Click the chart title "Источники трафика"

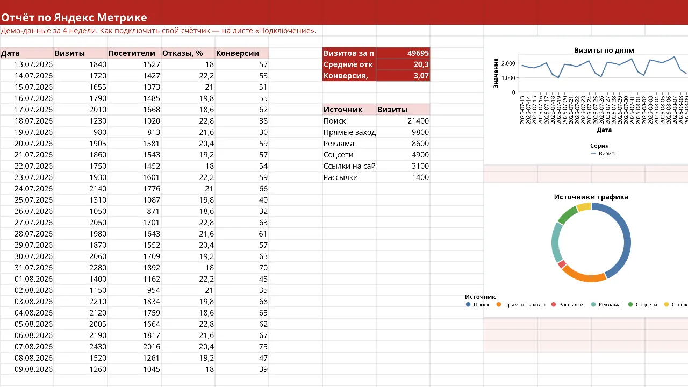pyautogui.click(x=591, y=197)
